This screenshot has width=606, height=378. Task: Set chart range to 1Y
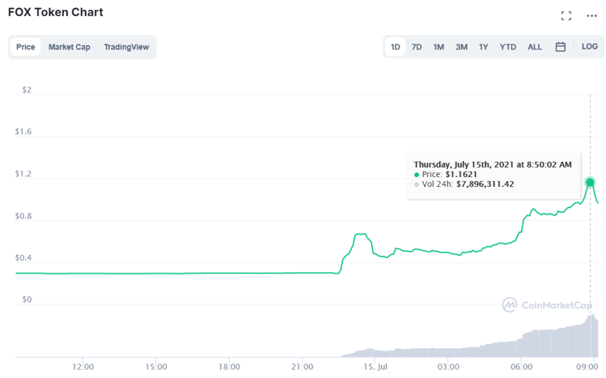pos(483,47)
